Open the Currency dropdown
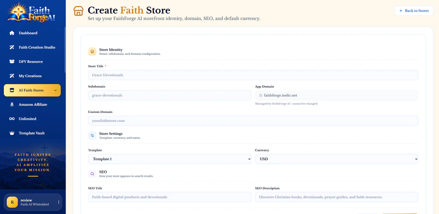439x214 pixels. tap(337, 159)
